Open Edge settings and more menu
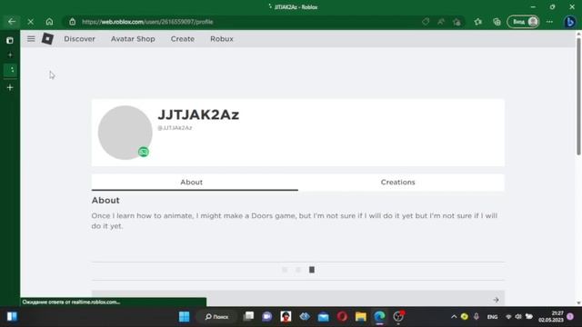Screen dimensions: 582x327 (x=549, y=22)
